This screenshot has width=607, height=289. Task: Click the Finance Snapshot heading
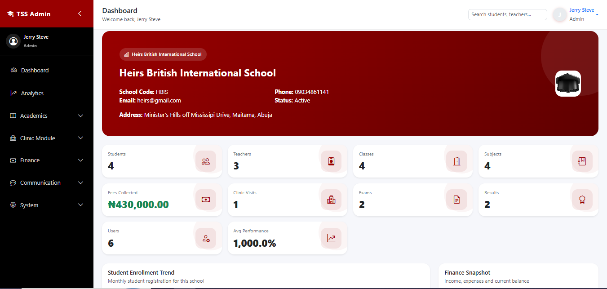point(467,272)
